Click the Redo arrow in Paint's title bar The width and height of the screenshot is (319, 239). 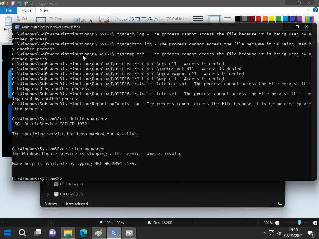[x=26, y=3]
